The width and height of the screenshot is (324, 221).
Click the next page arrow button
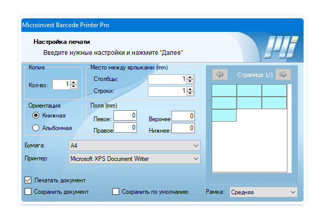283,75
